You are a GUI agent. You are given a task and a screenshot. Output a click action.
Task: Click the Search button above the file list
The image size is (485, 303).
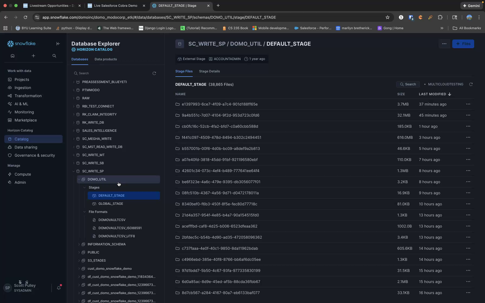point(408,84)
